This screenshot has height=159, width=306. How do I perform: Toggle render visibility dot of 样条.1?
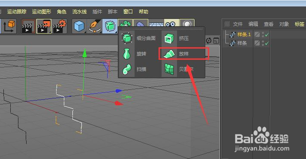pyautogui.click(x=263, y=36)
